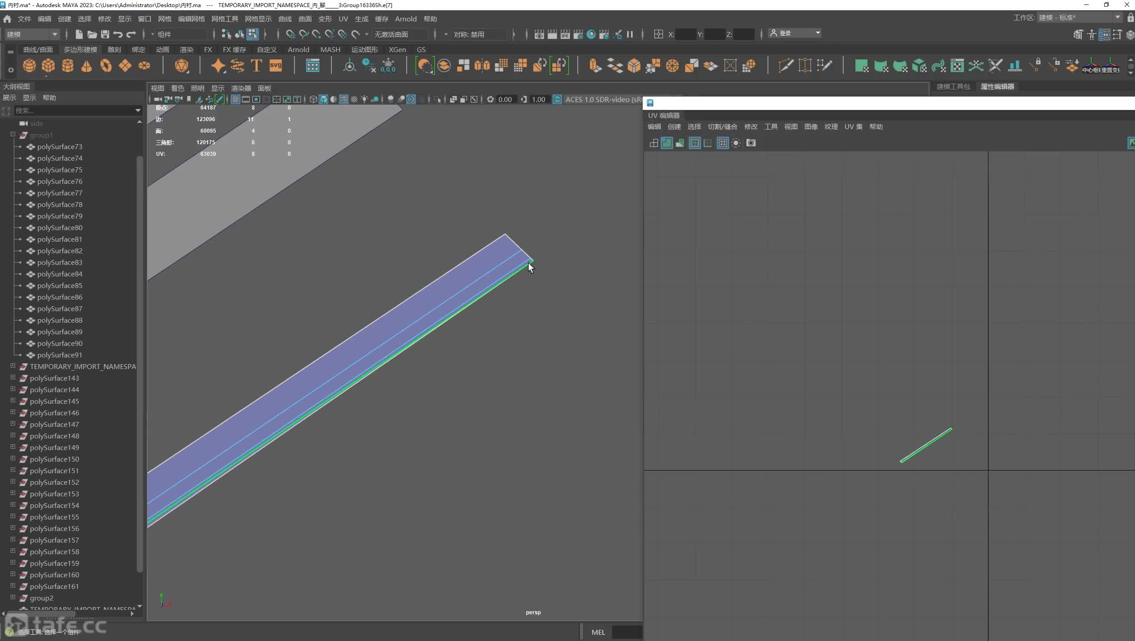
Task: Open the UV menu in main menu bar
Action: [x=343, y=19]
